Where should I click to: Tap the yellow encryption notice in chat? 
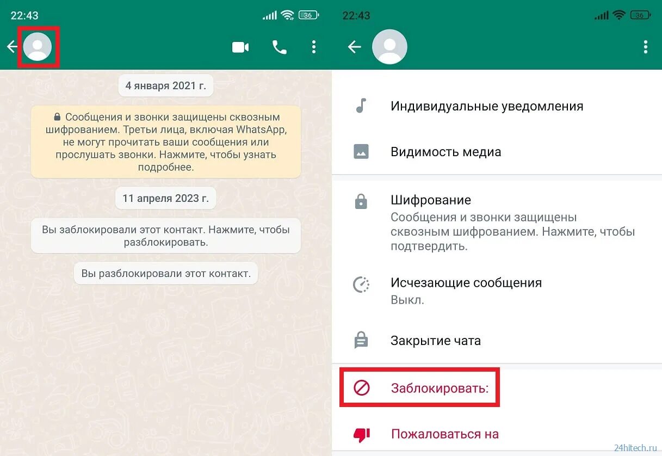166,141
